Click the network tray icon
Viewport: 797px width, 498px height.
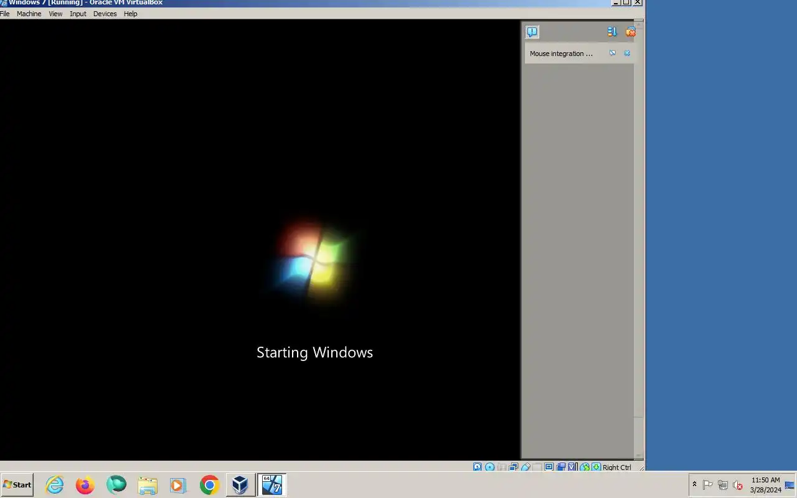723,485
